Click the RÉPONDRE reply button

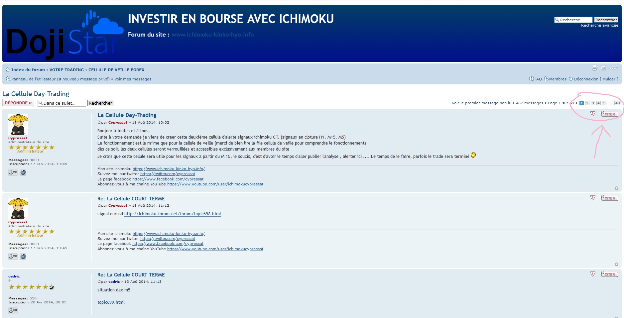point(18,103)
